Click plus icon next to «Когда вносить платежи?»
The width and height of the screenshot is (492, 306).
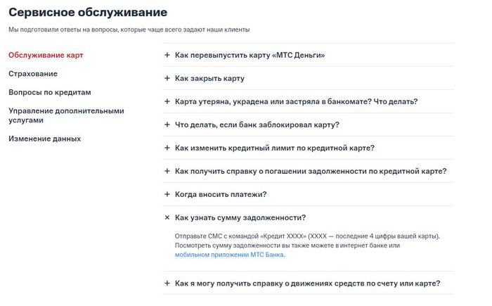coord(167,194)
